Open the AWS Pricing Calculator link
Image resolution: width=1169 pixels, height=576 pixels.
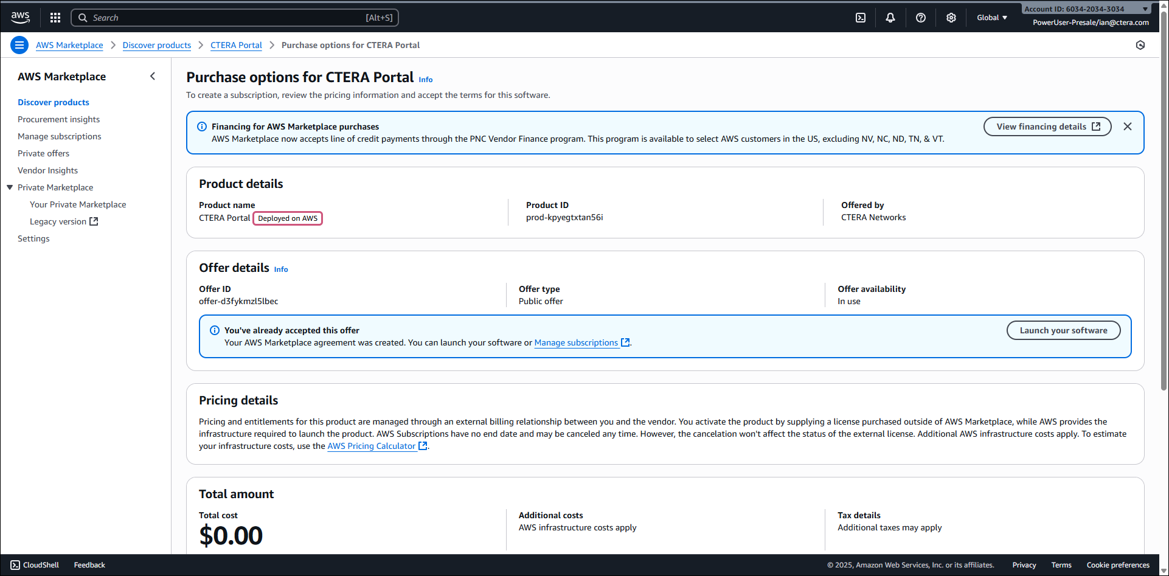tap(377, 446)
